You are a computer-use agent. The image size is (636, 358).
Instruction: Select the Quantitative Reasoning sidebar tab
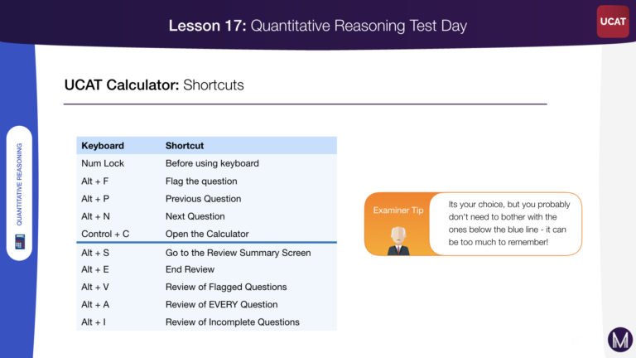(19, 193)
